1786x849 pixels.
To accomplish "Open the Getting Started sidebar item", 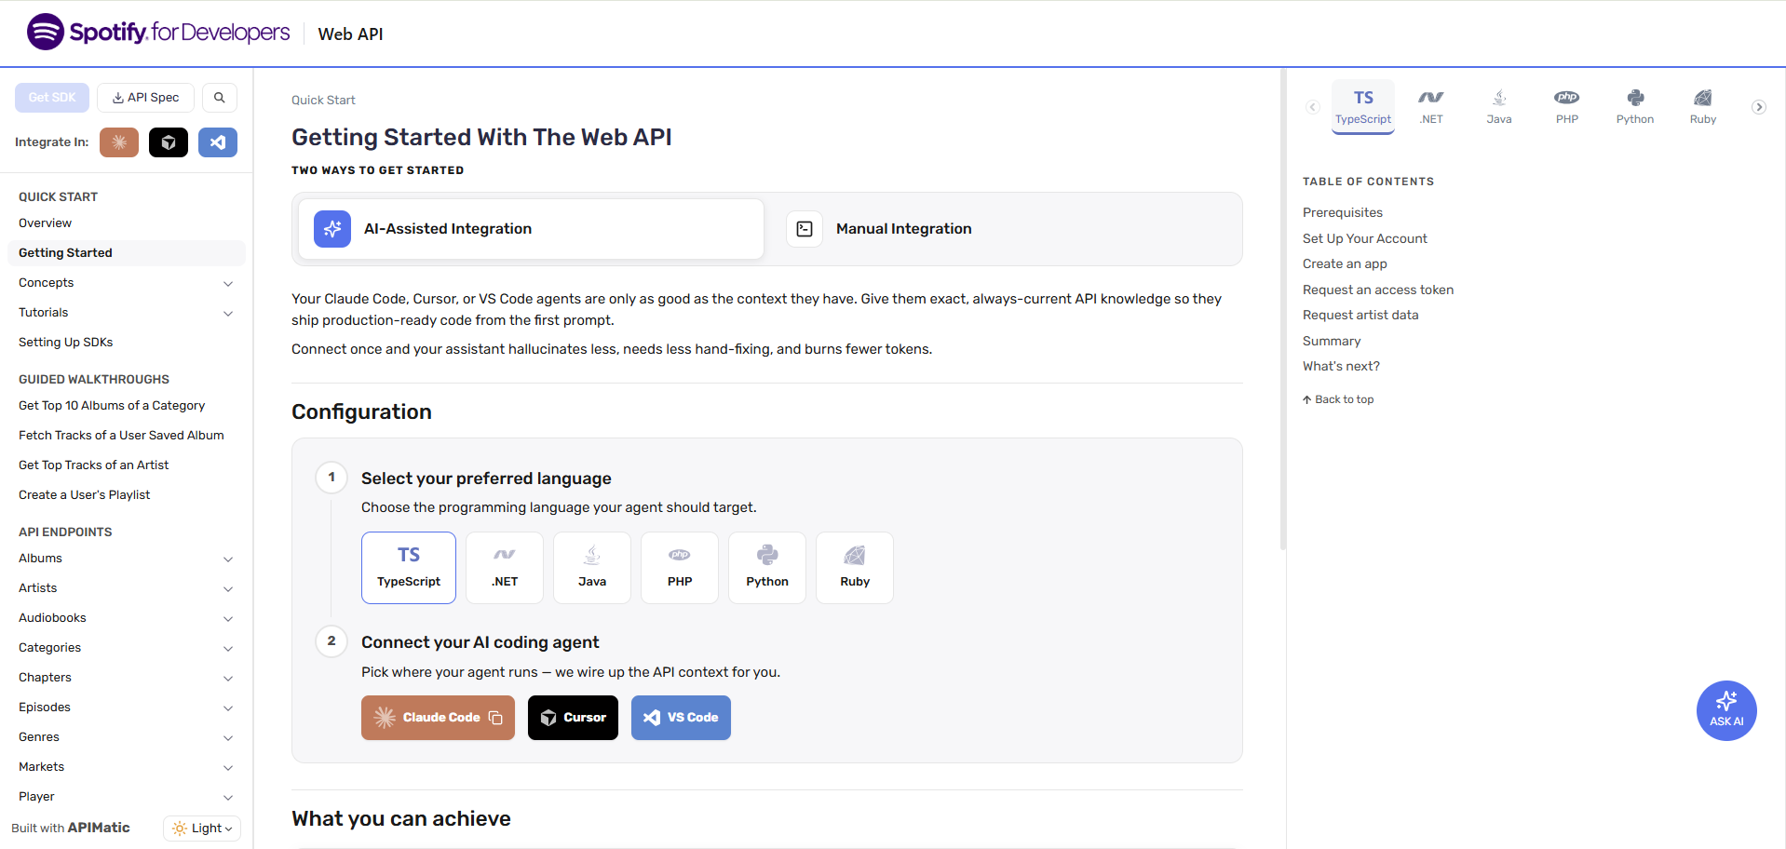I will coord(127,253).
